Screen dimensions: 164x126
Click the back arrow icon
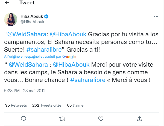click(7, 3)
